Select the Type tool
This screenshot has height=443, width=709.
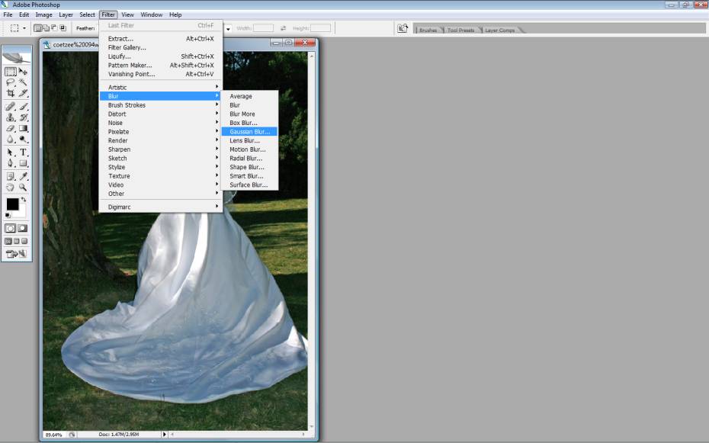(23, 152)
